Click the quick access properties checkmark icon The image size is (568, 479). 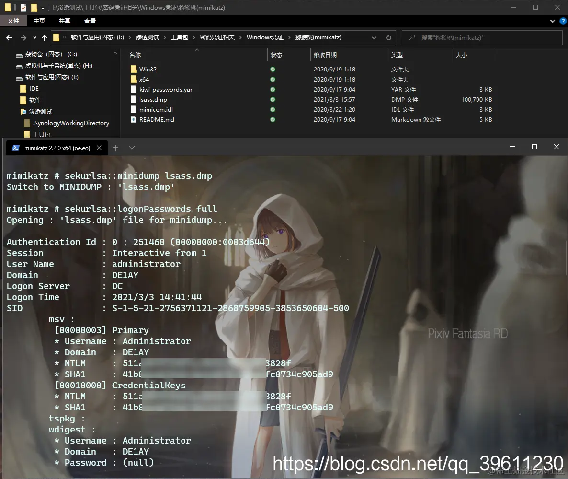pyautogui.click(x=23, y=7)
